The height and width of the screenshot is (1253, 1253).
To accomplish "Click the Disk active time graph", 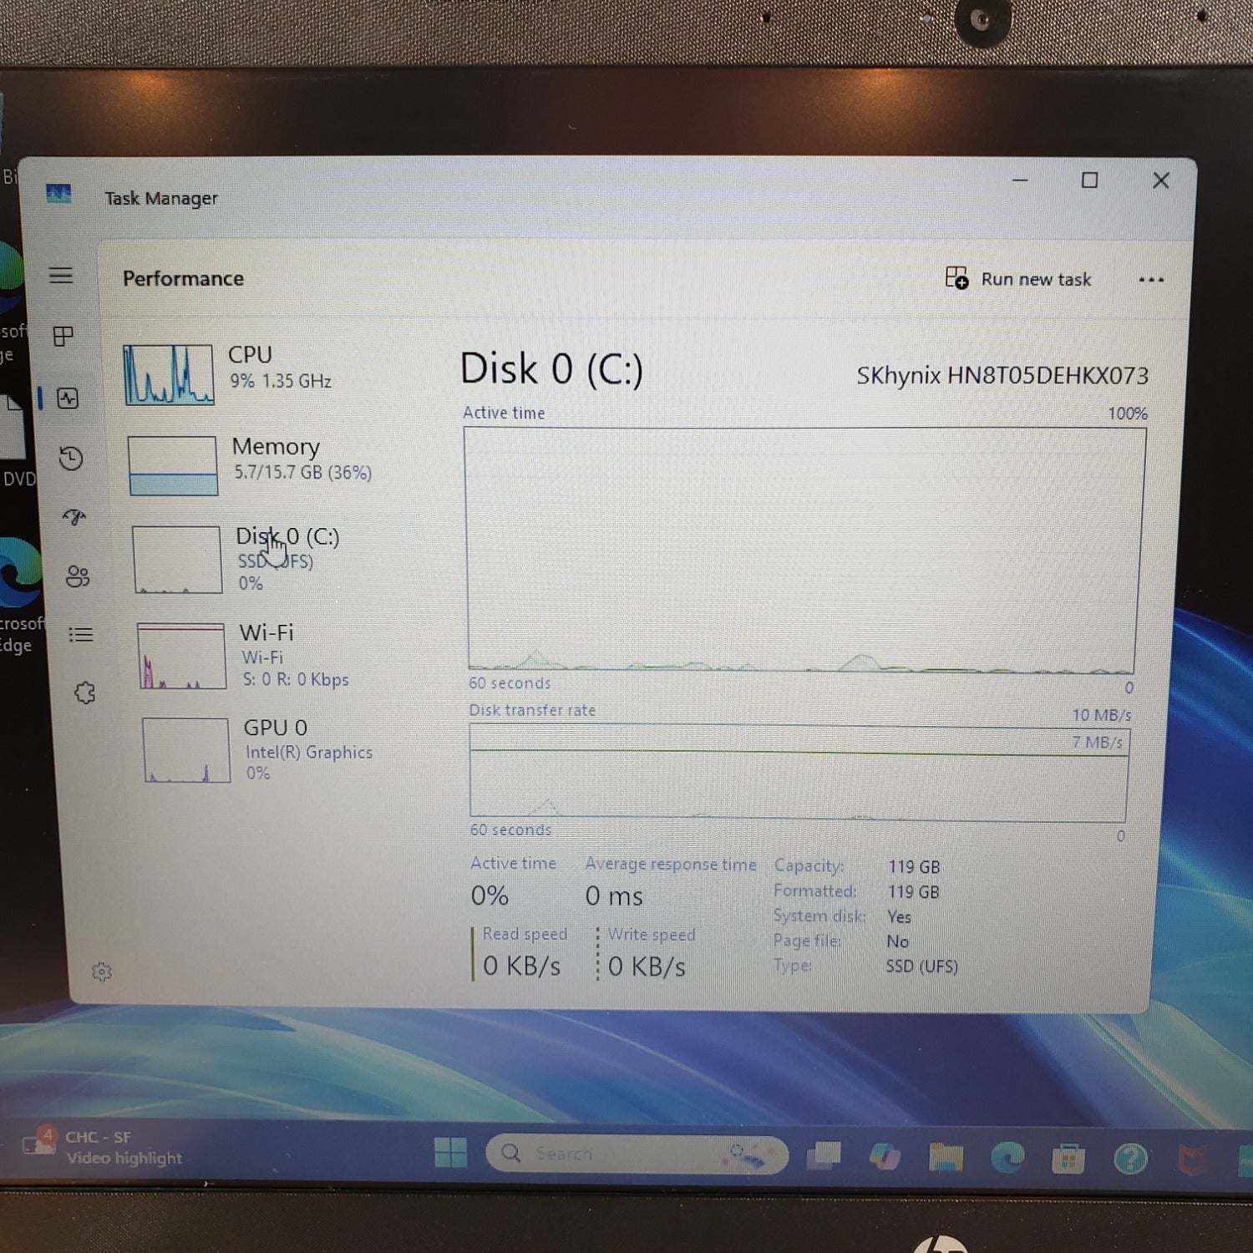I will [805, 550].
